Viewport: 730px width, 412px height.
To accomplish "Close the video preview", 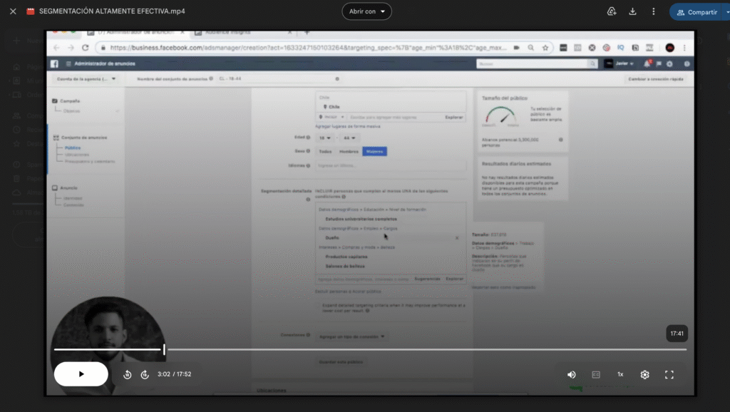I will tap(13, 11).
